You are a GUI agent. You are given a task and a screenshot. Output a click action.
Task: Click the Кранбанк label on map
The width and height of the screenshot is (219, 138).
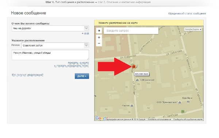(187, 98)
